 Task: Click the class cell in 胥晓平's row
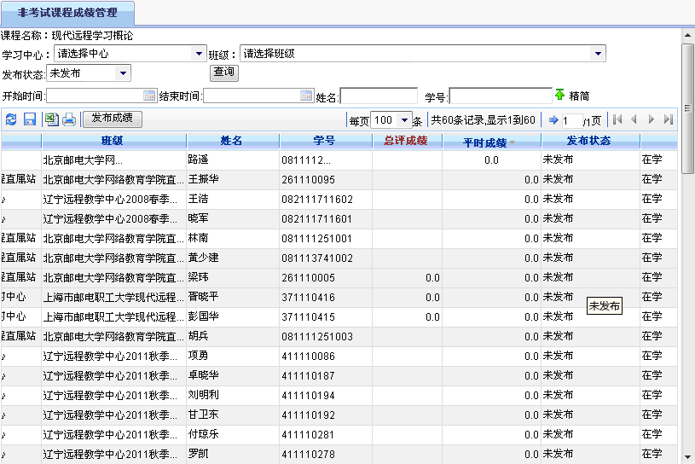pos(113,298)
